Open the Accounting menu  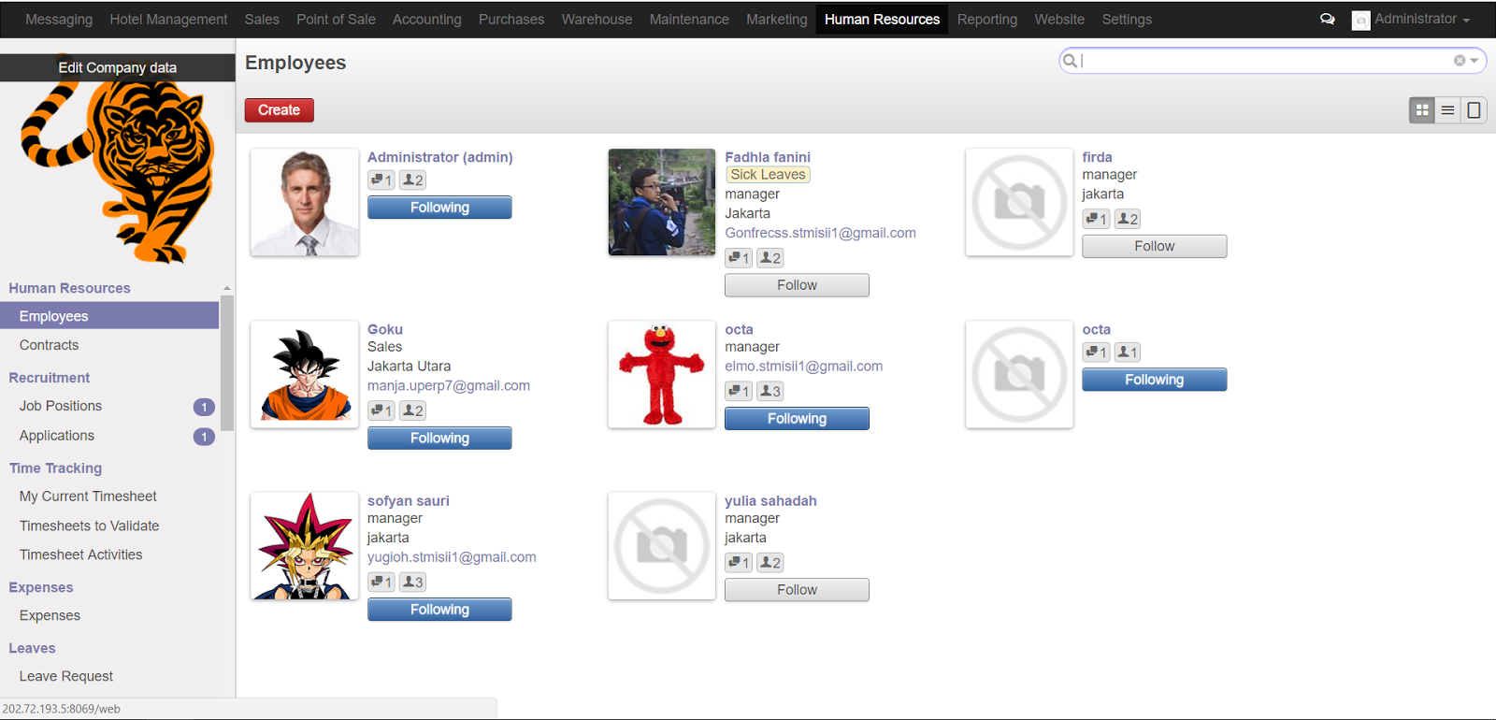[x=426, y=19]
